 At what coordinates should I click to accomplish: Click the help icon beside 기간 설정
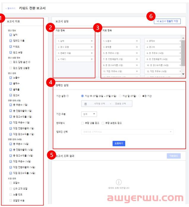click(68, 96)
